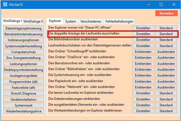
Task: Click Ausblenden for Systemsteuerung
Action: point(166,75)
